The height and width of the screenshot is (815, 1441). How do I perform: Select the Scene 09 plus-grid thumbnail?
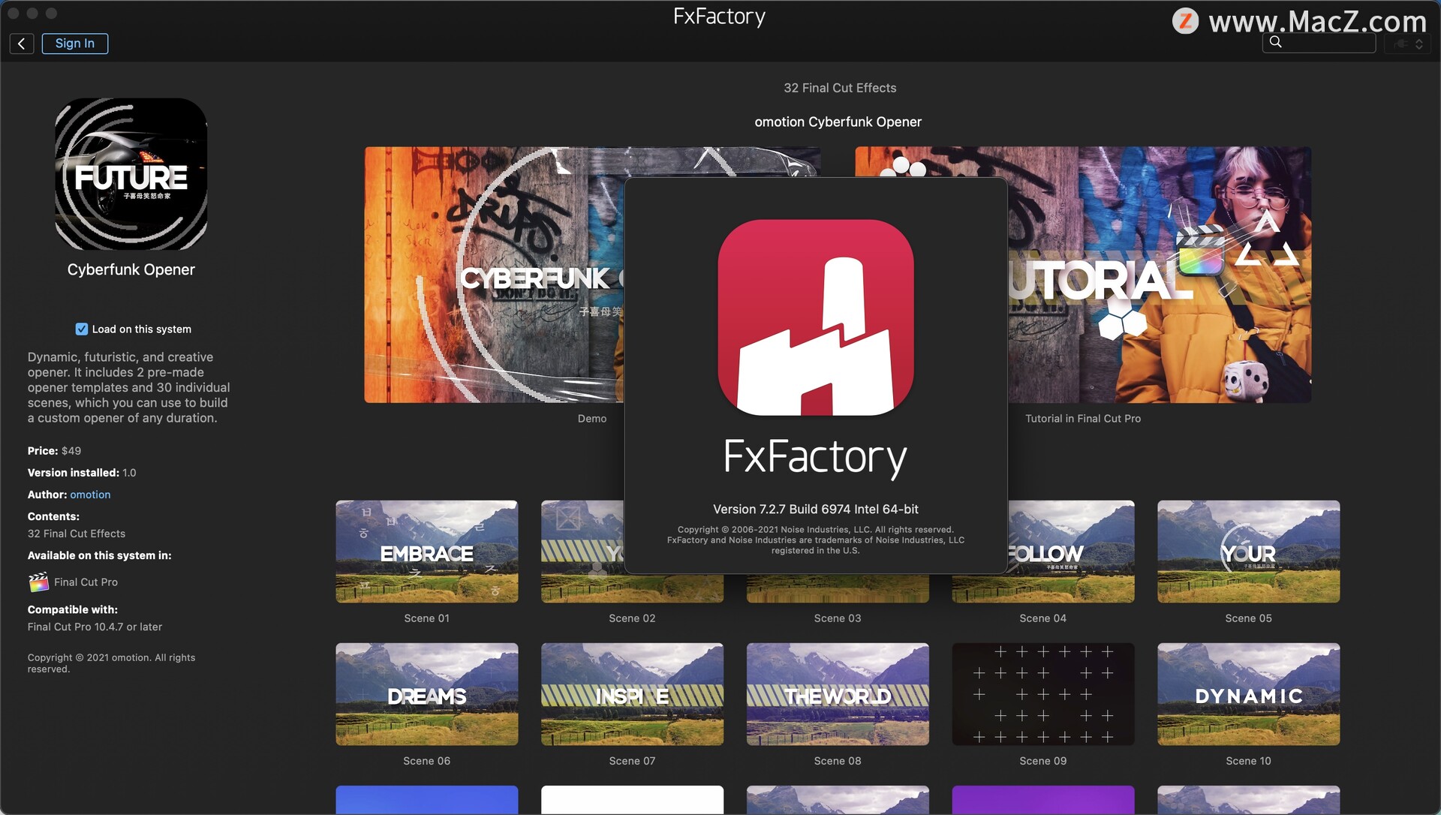pyautogui.click(x=1043, y=694)
